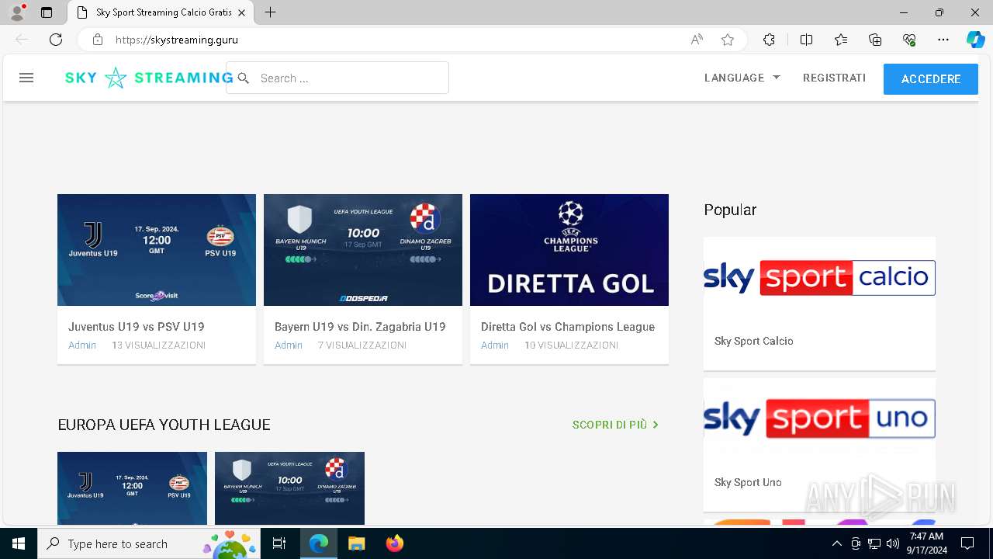Open collections icon
The width and height of the screenshot is (993, 559).
pos(875,40)
